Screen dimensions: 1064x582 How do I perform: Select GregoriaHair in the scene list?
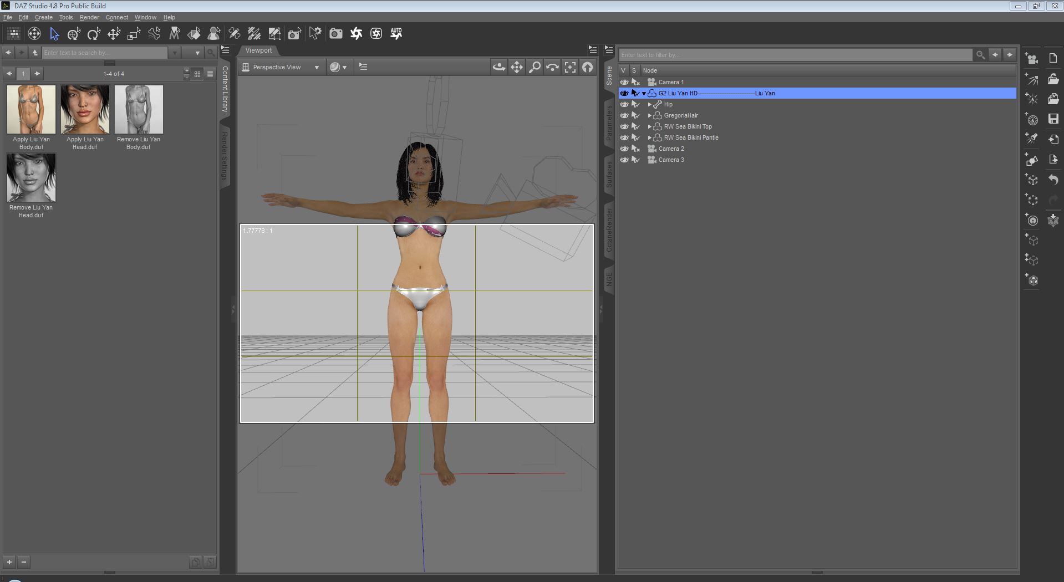(681, 115)
